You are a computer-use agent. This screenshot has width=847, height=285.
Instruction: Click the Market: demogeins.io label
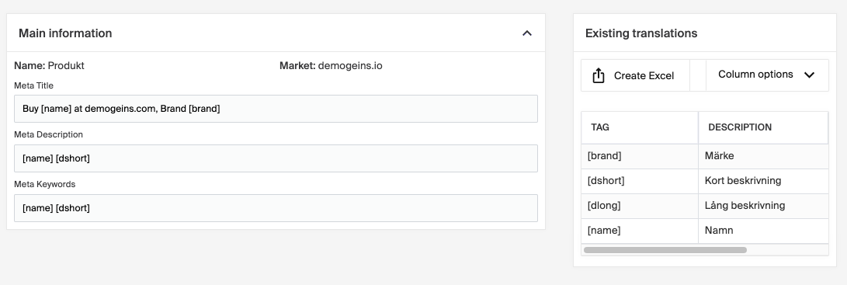(331, 66)
